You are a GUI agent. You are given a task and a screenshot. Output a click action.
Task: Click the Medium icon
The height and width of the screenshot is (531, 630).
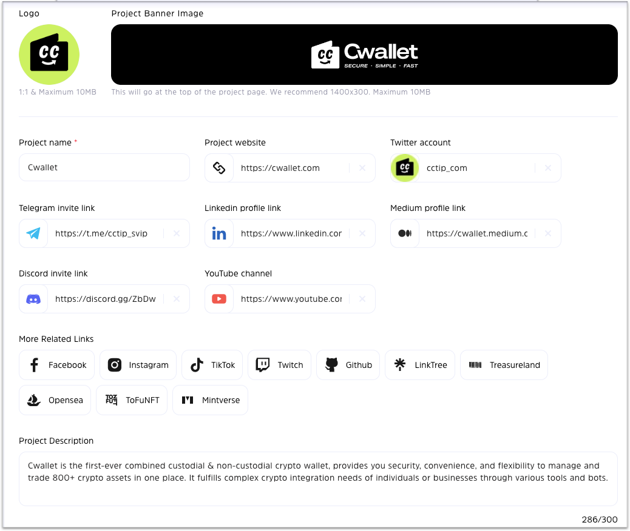pos(405,233)
